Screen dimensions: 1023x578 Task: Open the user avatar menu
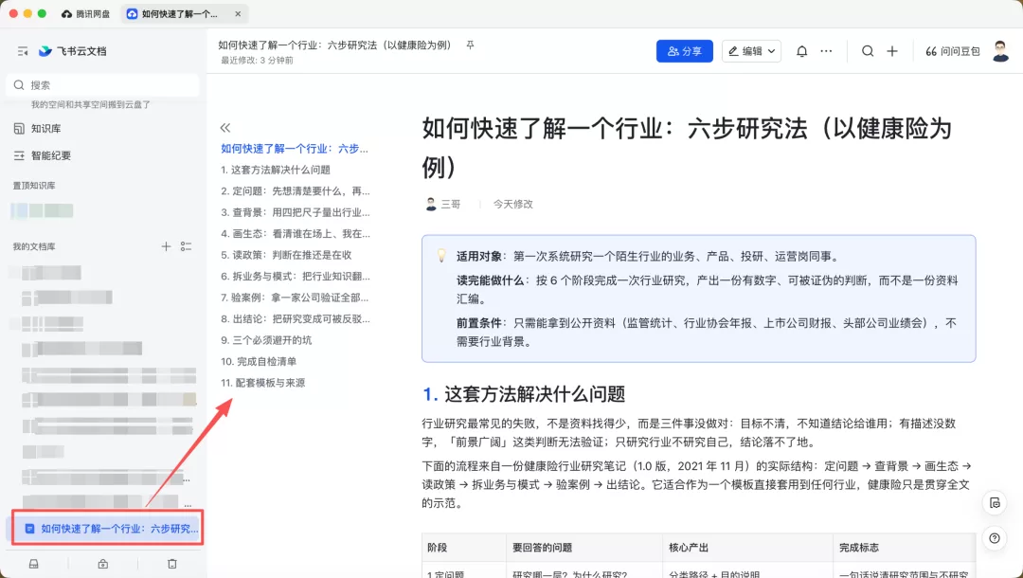point(1000,51)
